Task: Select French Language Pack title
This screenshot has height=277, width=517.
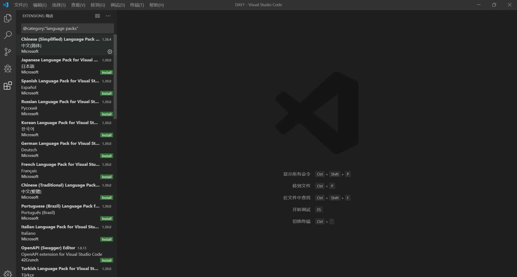Action: [x=60, y=164]
